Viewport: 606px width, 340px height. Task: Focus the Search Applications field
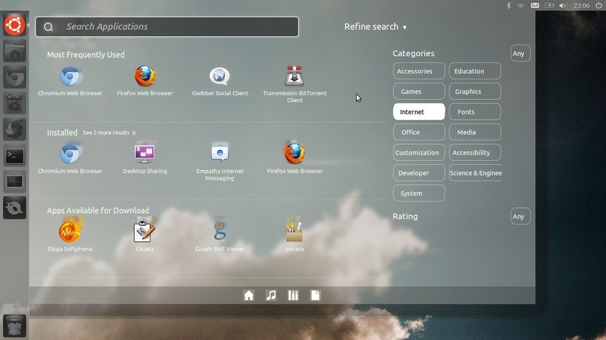pos(167,27)
